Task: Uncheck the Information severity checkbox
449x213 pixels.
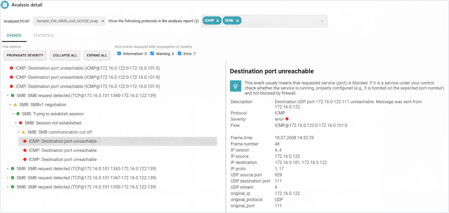Action: pos(119,54)
